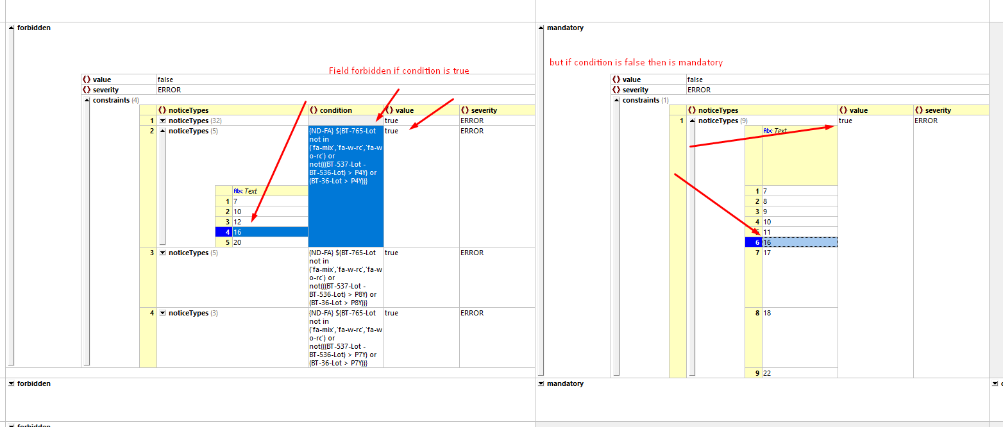The width and height of the screenshot is (1003, 427).
Task: Click row header 3 of forbidden constraints grid
Action: [x=148, y=277]
